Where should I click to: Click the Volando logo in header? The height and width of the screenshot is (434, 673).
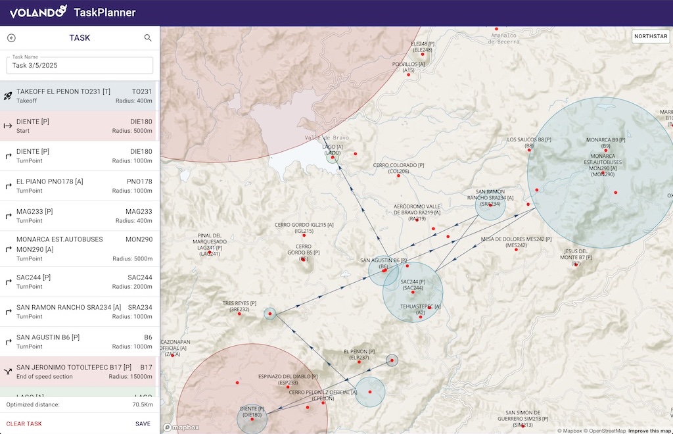coord(38,12)
